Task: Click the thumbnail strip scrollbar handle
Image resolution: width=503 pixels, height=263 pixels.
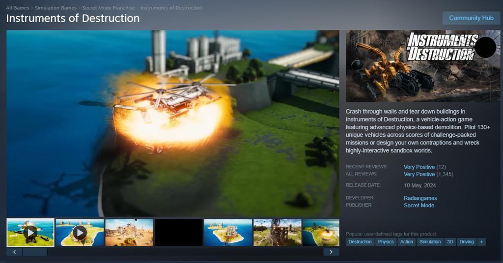Action: [35, 252]
